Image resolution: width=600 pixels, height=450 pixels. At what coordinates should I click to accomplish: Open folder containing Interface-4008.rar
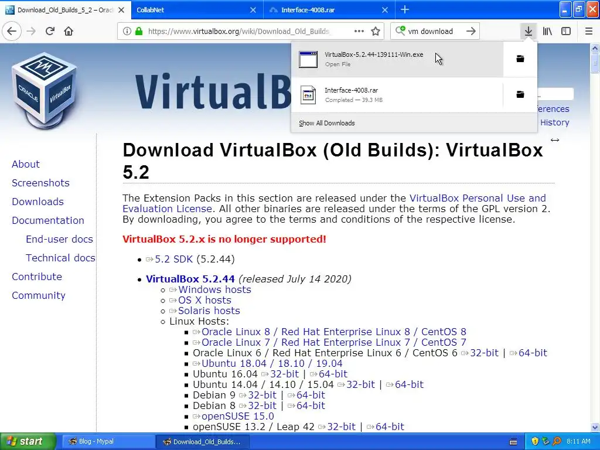[x=520, y=94]
